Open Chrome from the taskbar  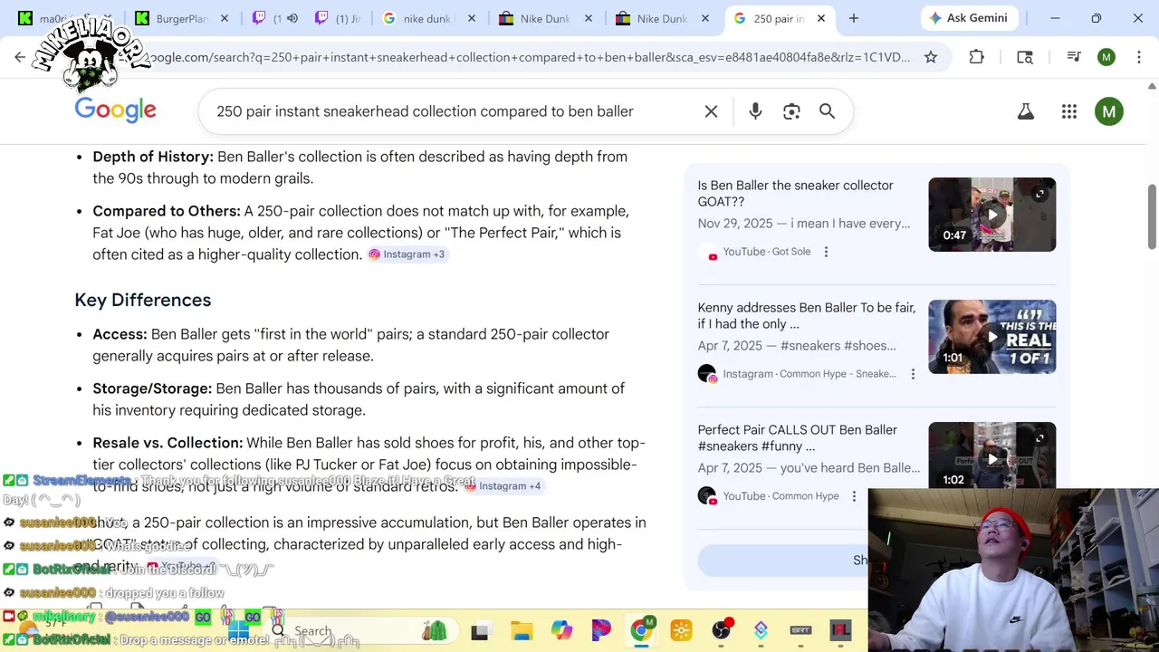point(641,630)
